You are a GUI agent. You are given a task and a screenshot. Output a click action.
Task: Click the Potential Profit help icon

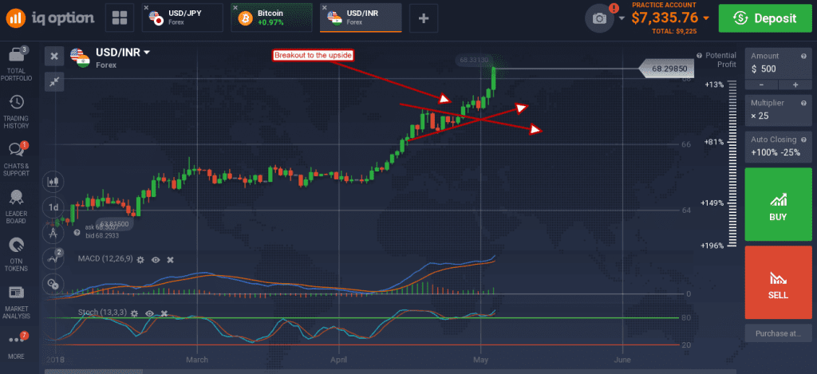(x=700, y=55)
